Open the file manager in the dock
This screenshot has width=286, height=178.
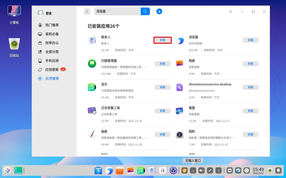click(x=98, y=171)
